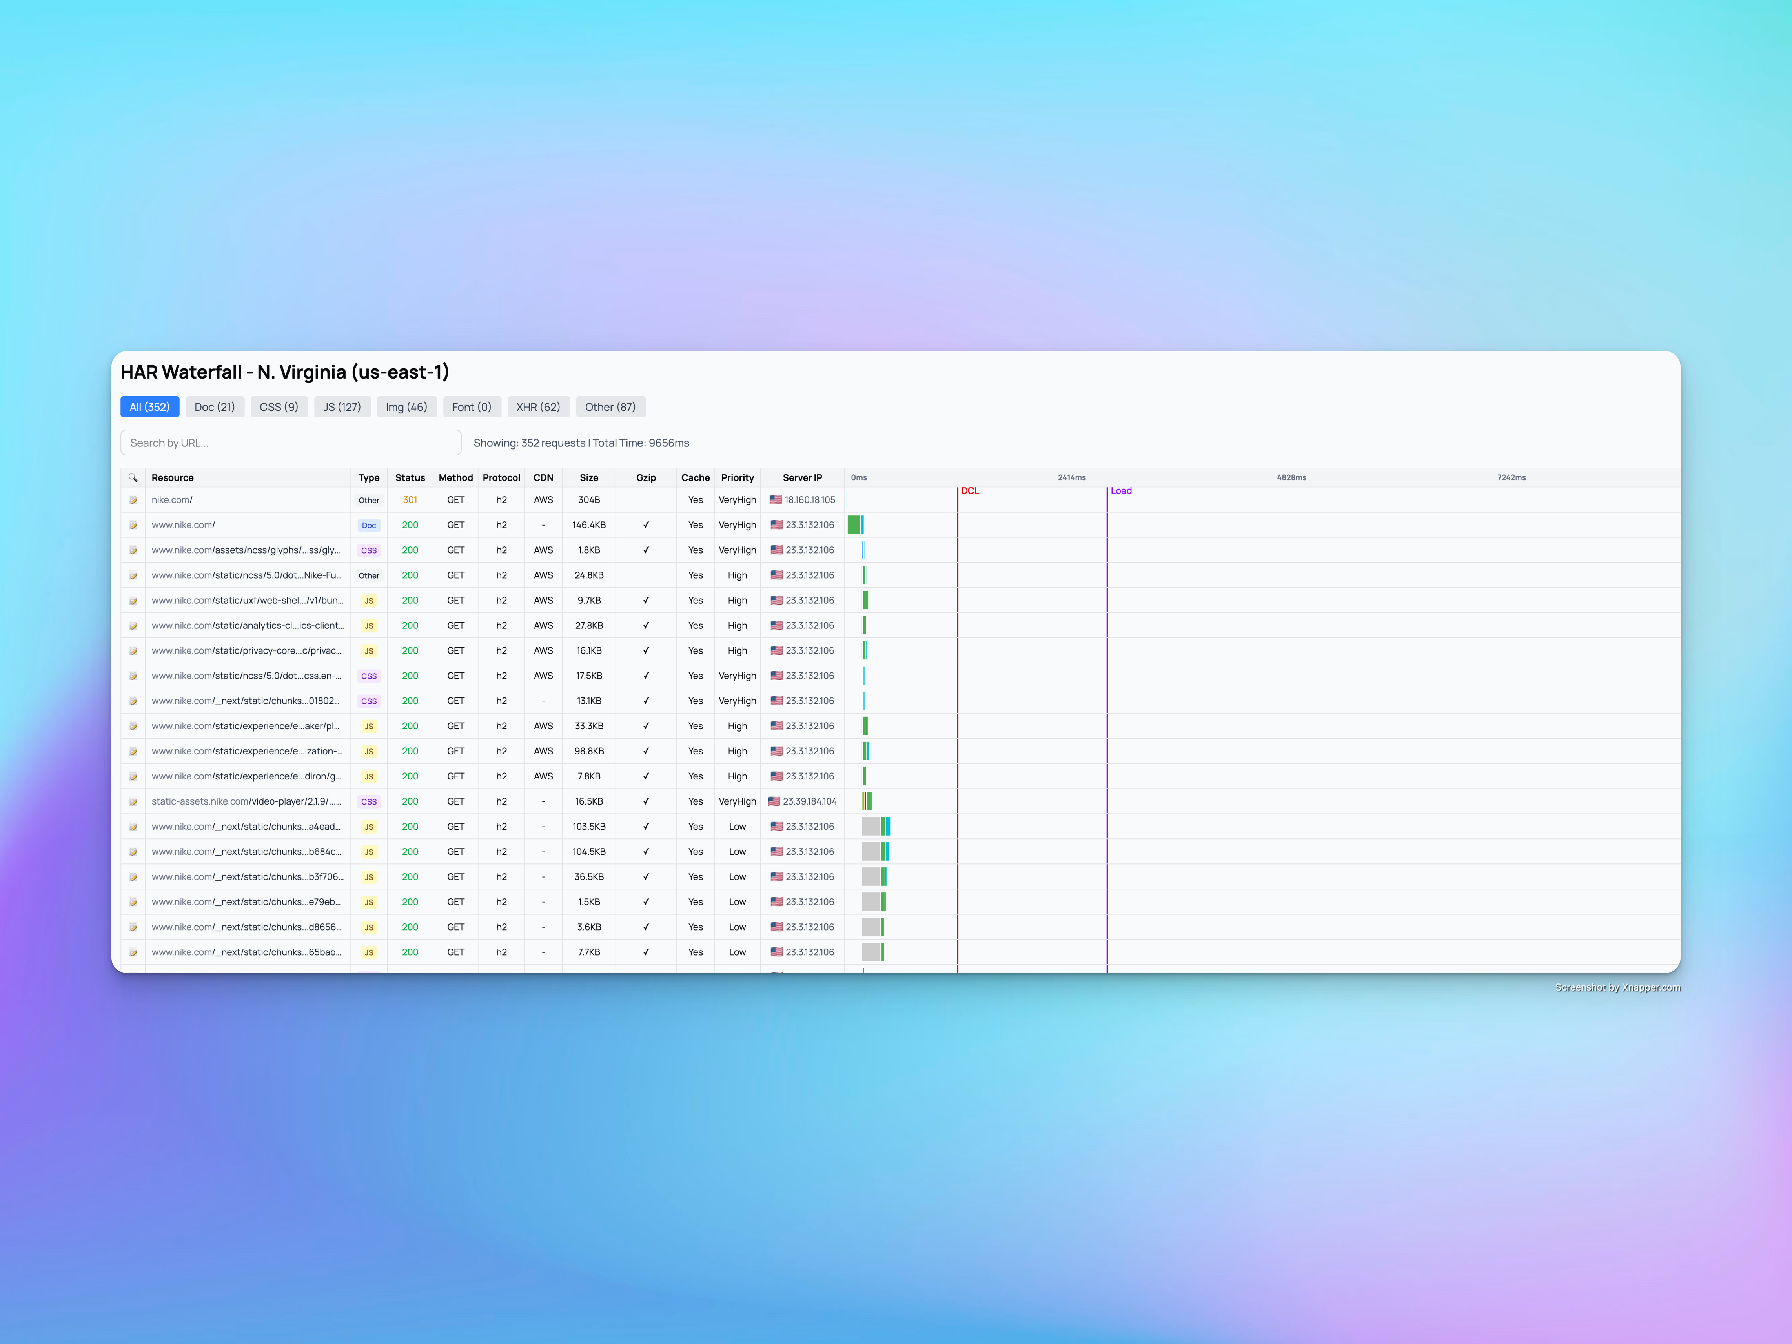The width and height of the screenshot is (1792, 1344).
Task: Sort by the Size column header
Action: [x=589, y=478]
